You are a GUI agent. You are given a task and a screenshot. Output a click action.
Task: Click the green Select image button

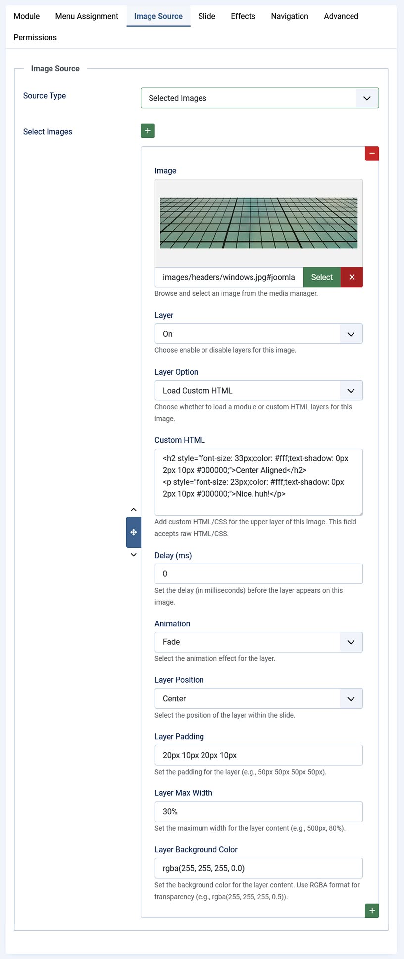322,277
